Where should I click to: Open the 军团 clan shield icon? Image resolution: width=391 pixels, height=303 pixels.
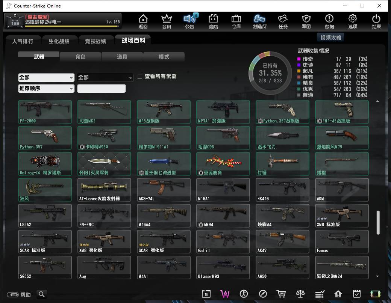pyautogui.click(x=306, y=21)
